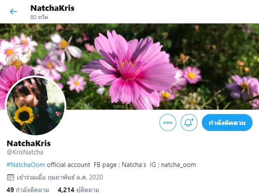Open the #NatchaOom hashtag link
Image resolution: width=259 pixels, height=193 pixels.
26,165
